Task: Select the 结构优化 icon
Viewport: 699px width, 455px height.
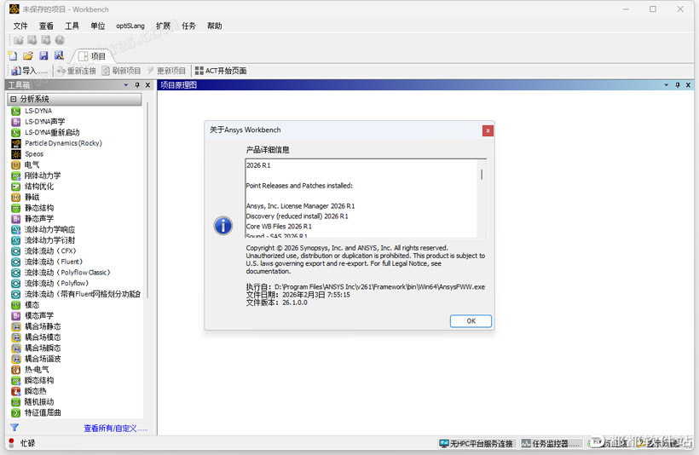Action: pos(15,187)
